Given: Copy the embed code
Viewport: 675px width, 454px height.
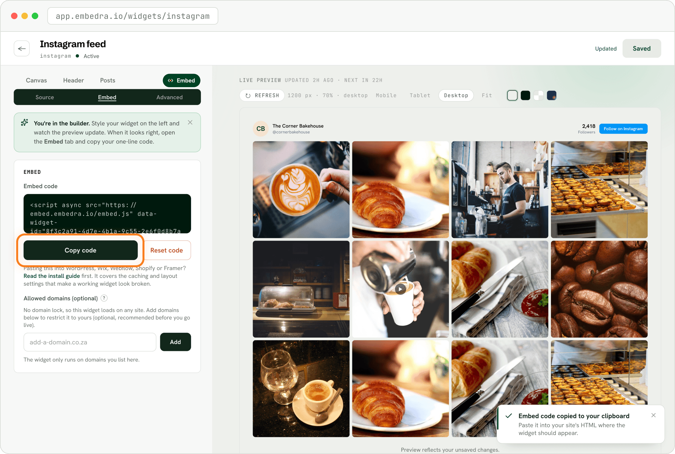Looking at the screenshot, I should [81, 250].
